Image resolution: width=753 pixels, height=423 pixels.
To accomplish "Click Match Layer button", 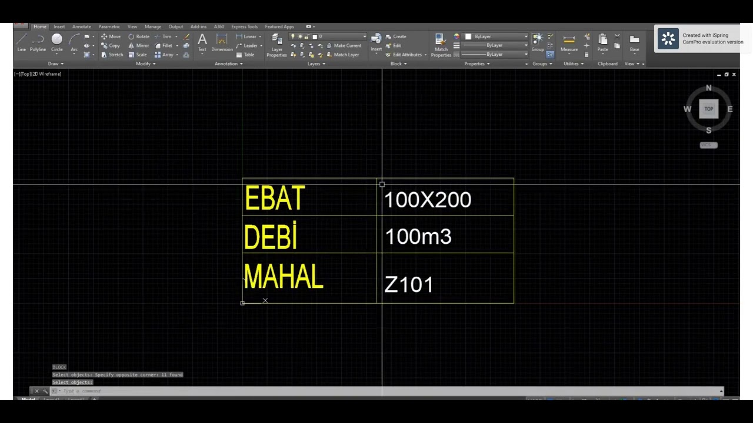I will (x=342, y=55).
